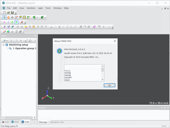
Task: Close the About MAX-PAC dialog
Action: (115, 41)
